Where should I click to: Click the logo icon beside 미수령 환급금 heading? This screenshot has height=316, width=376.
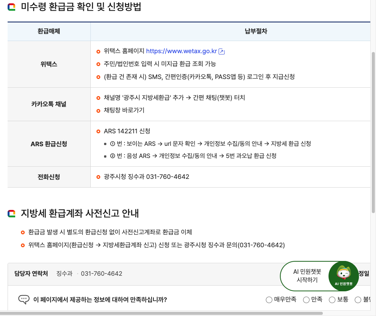[11, 7]
